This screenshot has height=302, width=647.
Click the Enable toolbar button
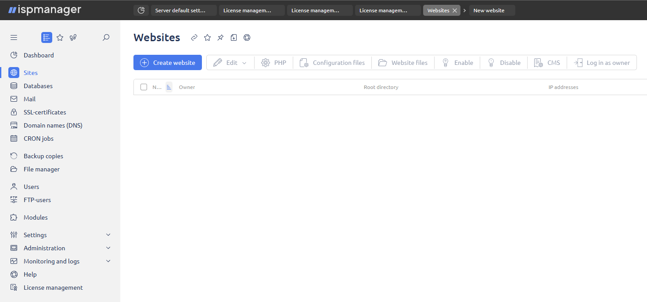(457, 63)
